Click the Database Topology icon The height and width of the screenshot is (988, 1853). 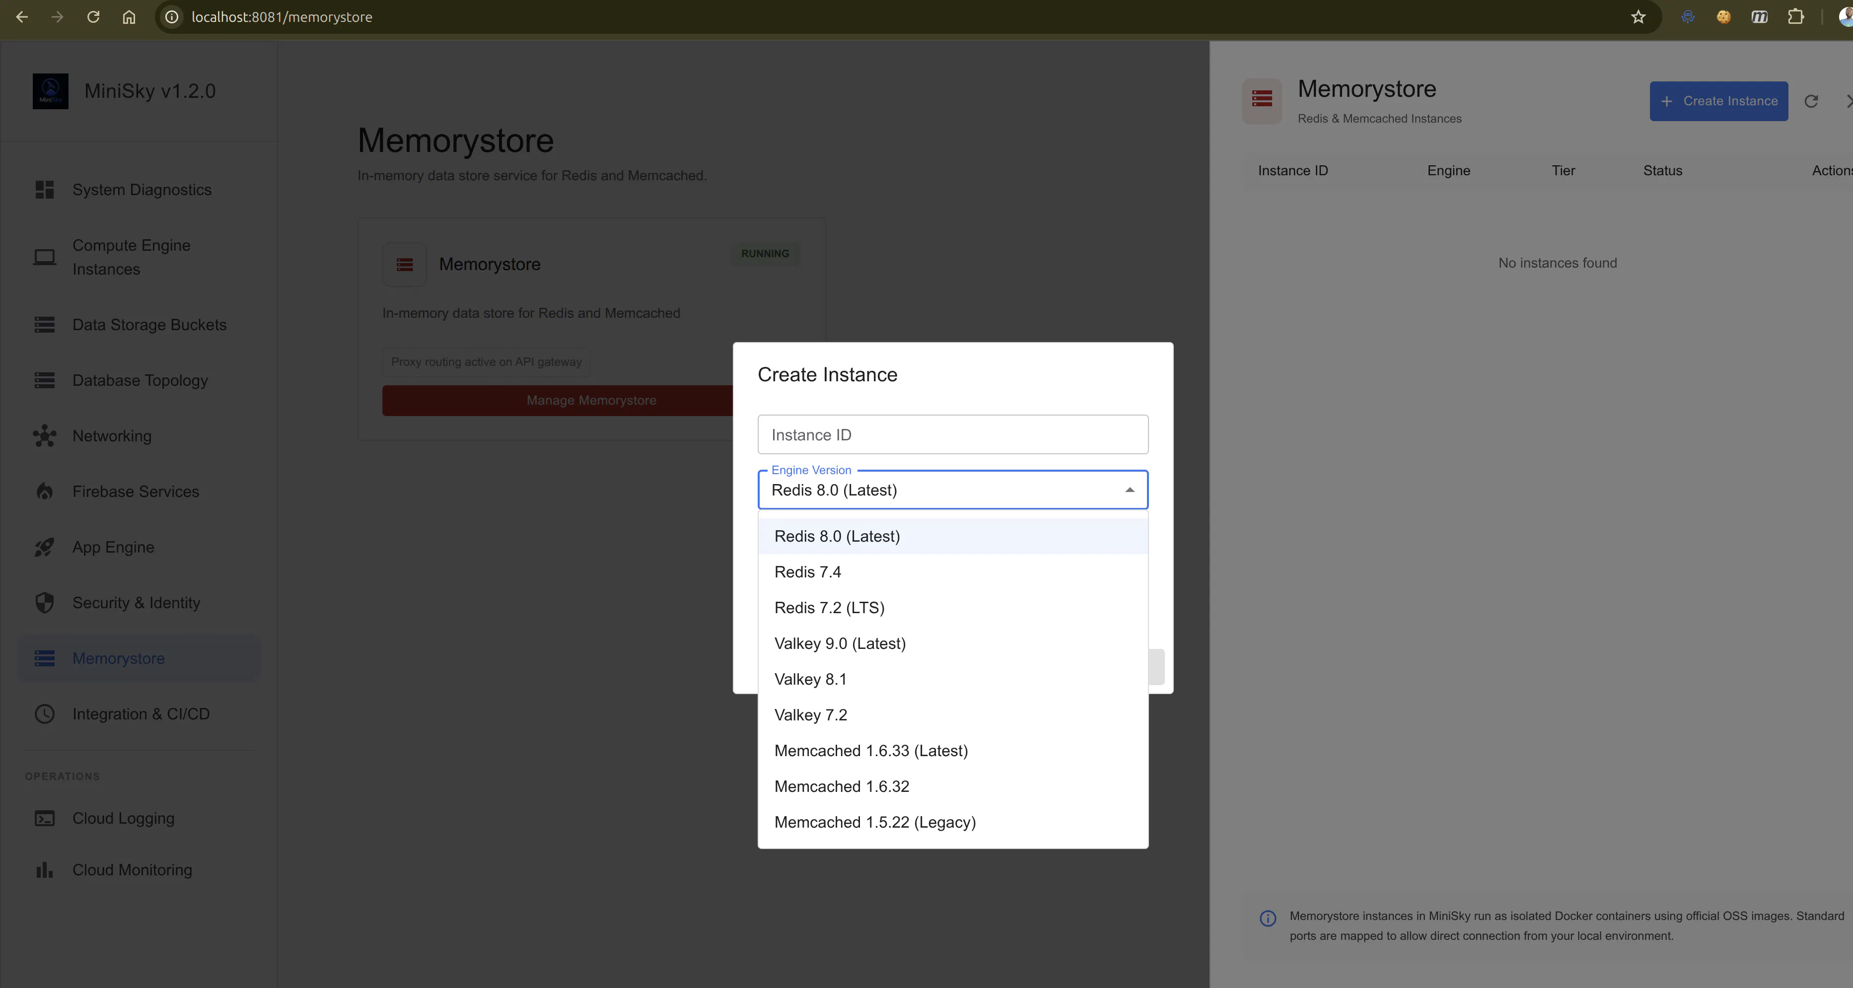pyautogui.click(x=45, y=380)
